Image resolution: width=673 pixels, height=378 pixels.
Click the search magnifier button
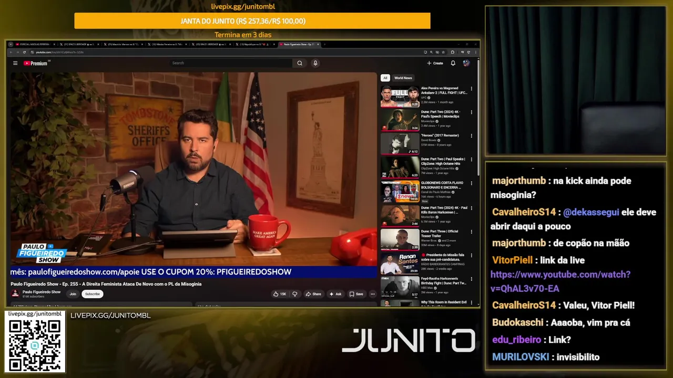pos(300,63)
